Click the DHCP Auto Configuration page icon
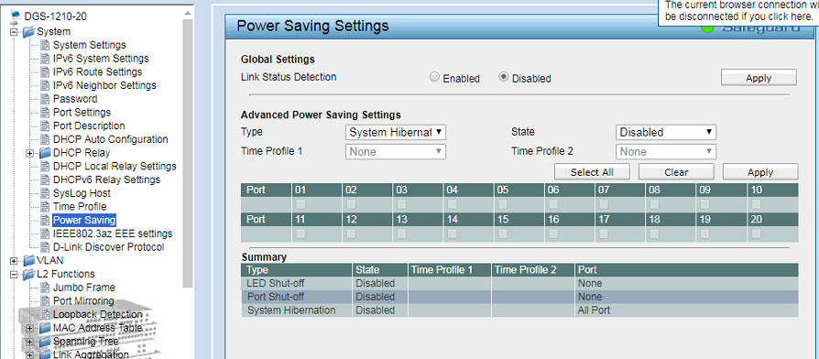The width and height of the screenshot is (819, 359). [x=45, y=139]
